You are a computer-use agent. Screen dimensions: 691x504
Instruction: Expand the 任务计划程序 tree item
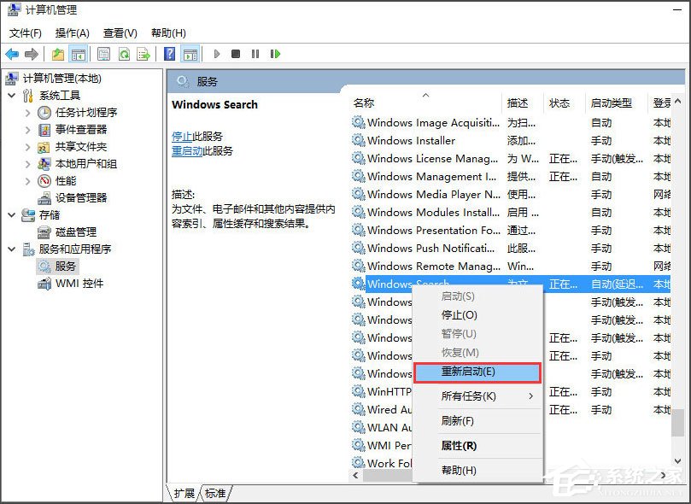click(28, 112)
